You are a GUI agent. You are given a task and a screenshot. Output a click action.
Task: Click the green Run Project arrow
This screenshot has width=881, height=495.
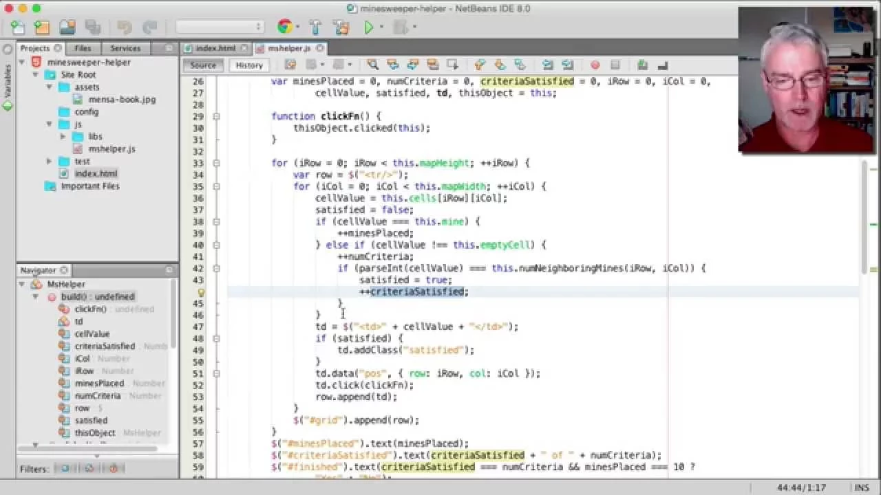pos(369,27)
